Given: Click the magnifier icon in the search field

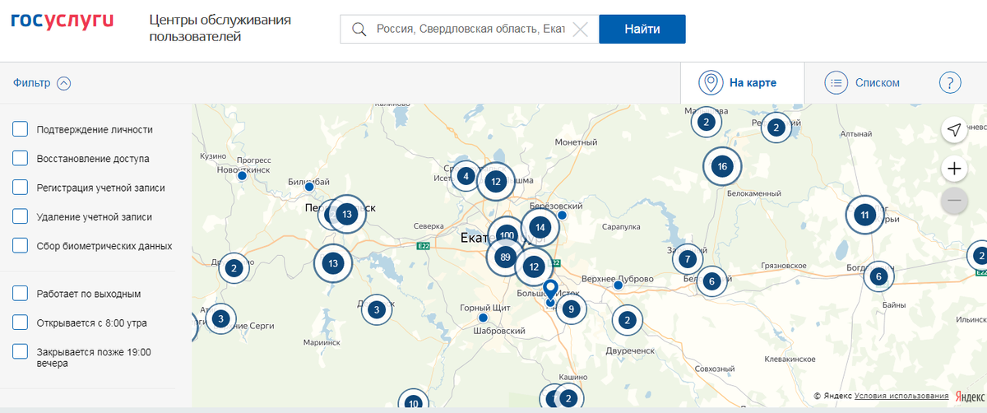Looking at the screenshot, I should coord(359,30).
